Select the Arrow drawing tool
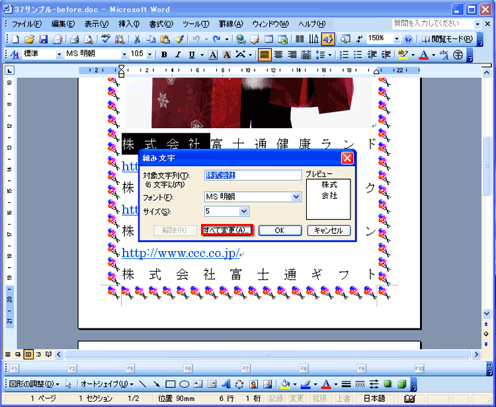 pyautogui.click(x=156, y=384)
